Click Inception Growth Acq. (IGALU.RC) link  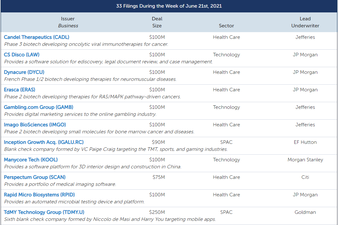44,142
